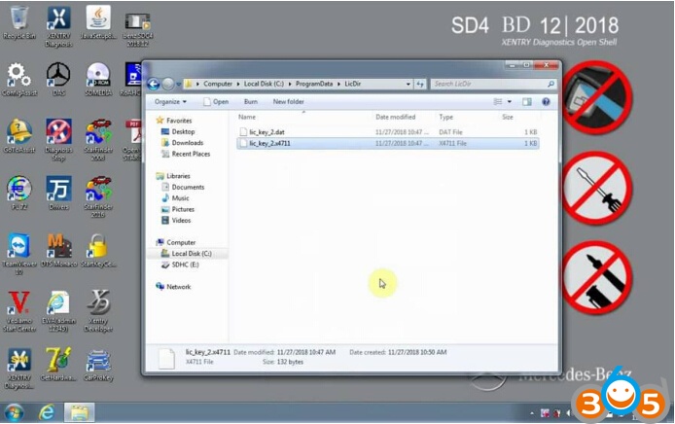The width and height of the screenshot is (675, 424).
Task: Select the lic_key_2.dat file
Action: 387,132
